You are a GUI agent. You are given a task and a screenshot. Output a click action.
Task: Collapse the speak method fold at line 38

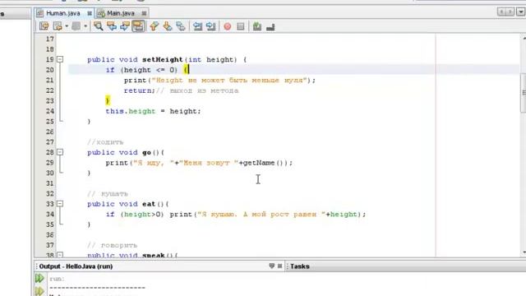tap(60, 255)
